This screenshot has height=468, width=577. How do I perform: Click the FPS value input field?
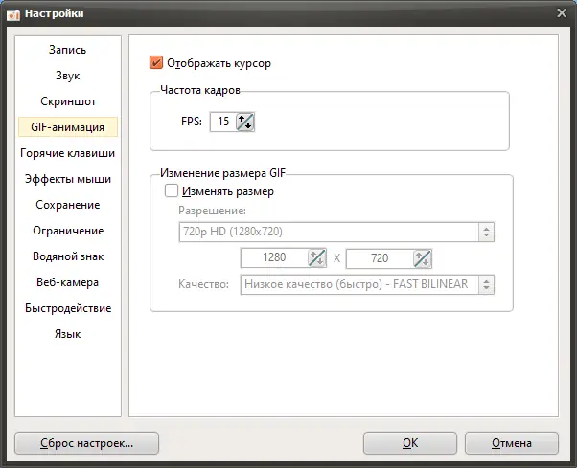coord(222,122)
